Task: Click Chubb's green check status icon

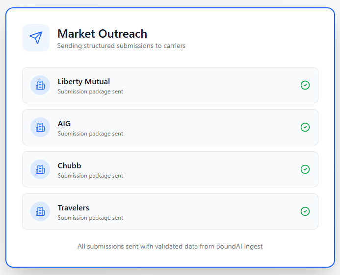Action: tap(305, 169)
